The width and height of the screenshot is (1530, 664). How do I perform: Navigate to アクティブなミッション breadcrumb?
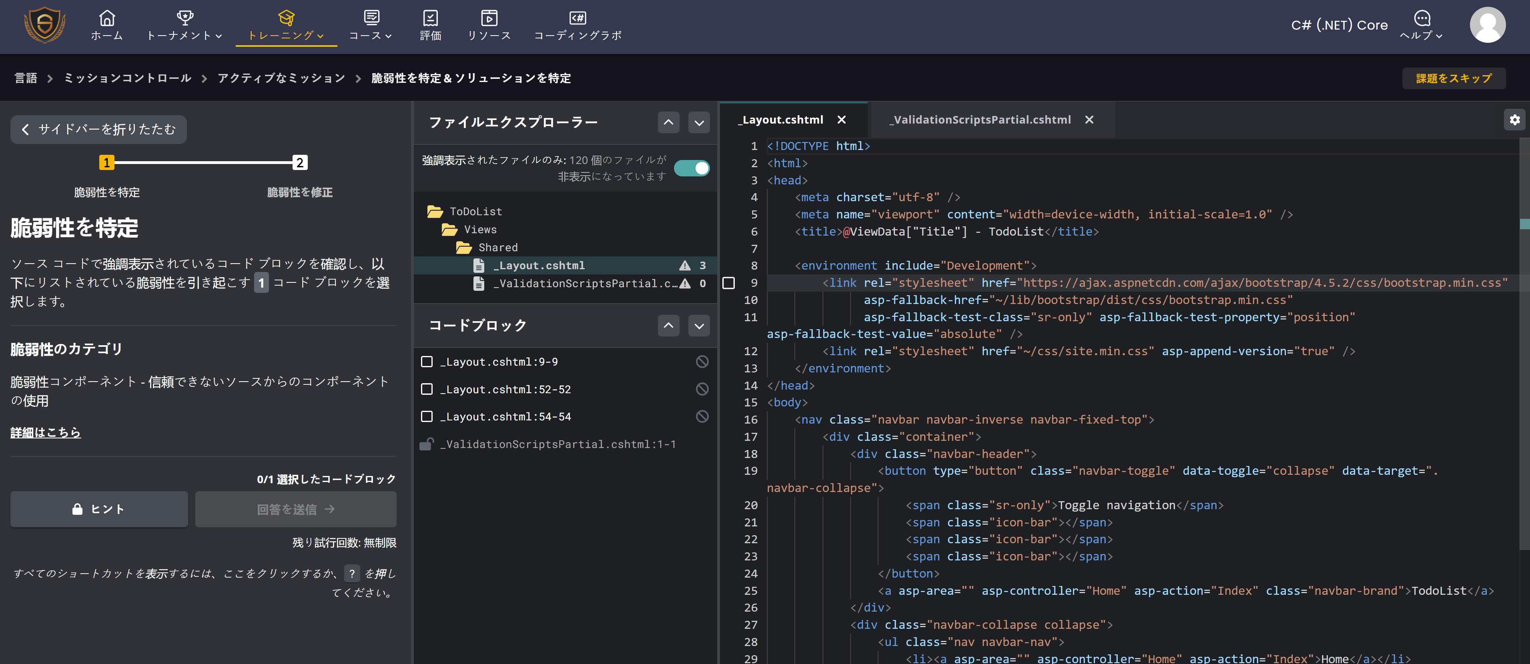click(x=281, y=78)
